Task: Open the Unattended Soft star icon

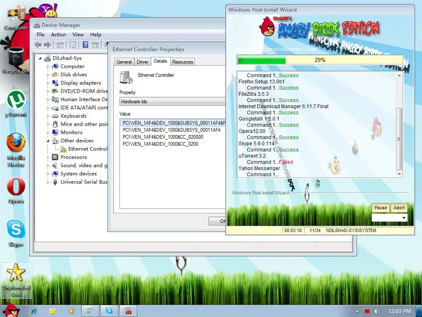Action: pyautogui.click(x=16, y=280)
